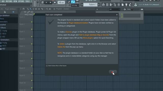Select the Slip tool in Playlist toolbar

pos(39,9)
